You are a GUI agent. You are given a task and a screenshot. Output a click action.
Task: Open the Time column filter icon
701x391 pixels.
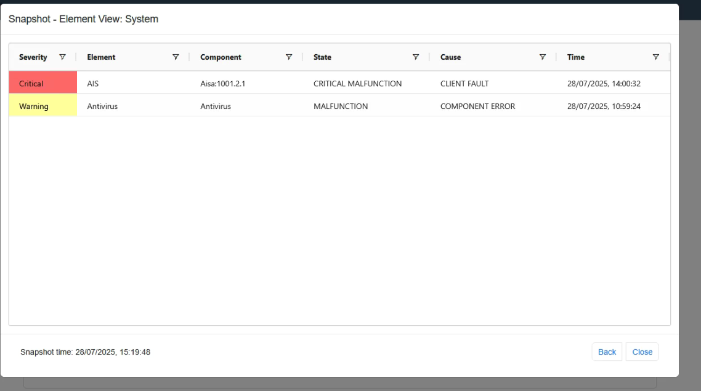[656, 57]
